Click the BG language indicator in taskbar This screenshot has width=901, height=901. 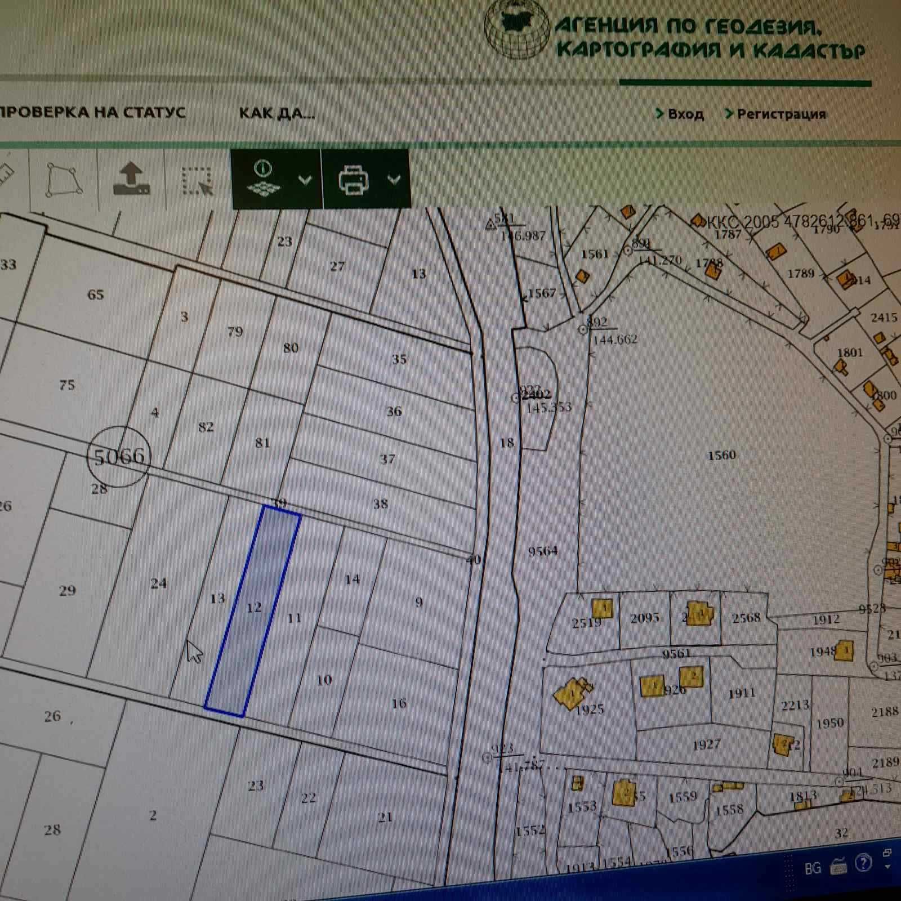[813, 868]
